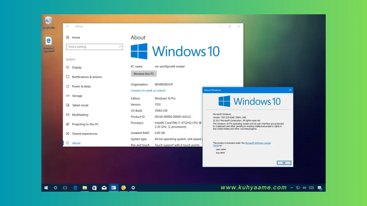Open Cortana search circle
The image size is (367, 206).
[x=56, y=188]
